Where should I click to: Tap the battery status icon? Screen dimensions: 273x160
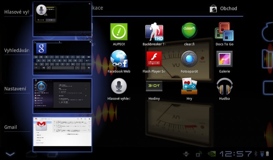pos(268,154)
